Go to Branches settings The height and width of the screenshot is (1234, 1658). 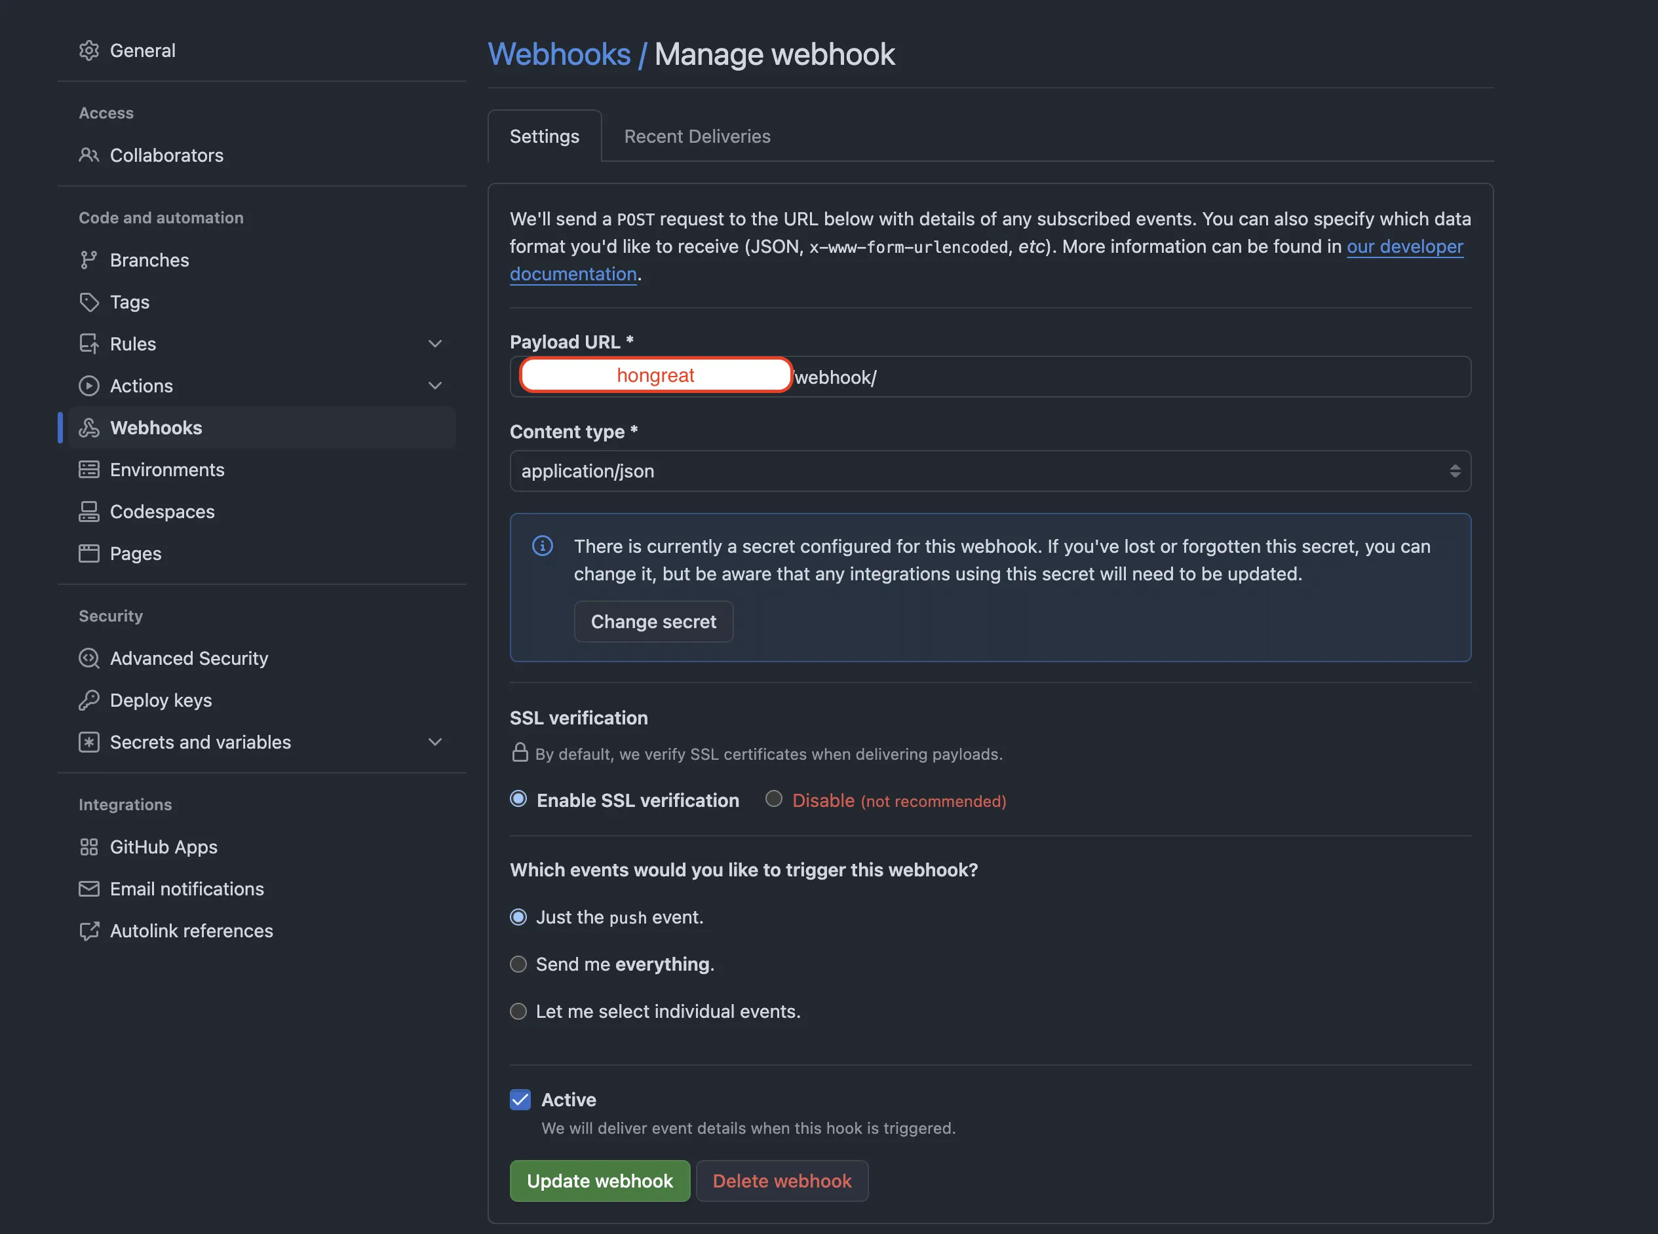tap(262, 260)
